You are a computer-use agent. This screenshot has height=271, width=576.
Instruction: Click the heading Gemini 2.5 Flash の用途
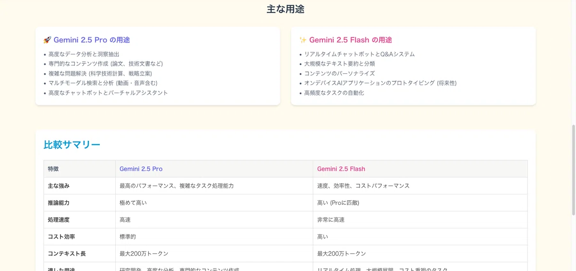pos(350,40)
